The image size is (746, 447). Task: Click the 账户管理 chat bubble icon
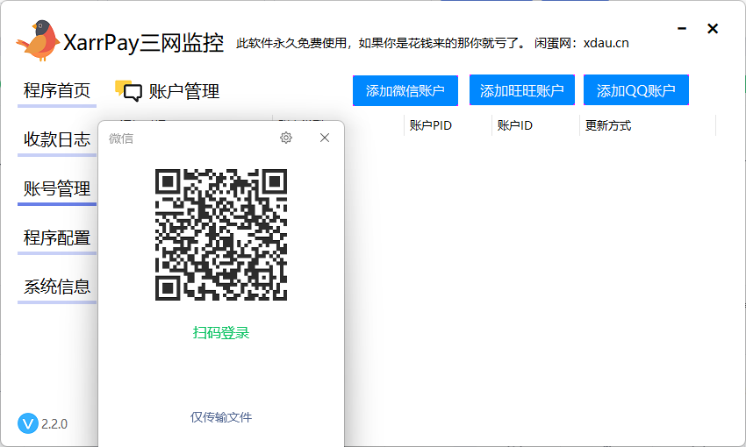point(128,91)
